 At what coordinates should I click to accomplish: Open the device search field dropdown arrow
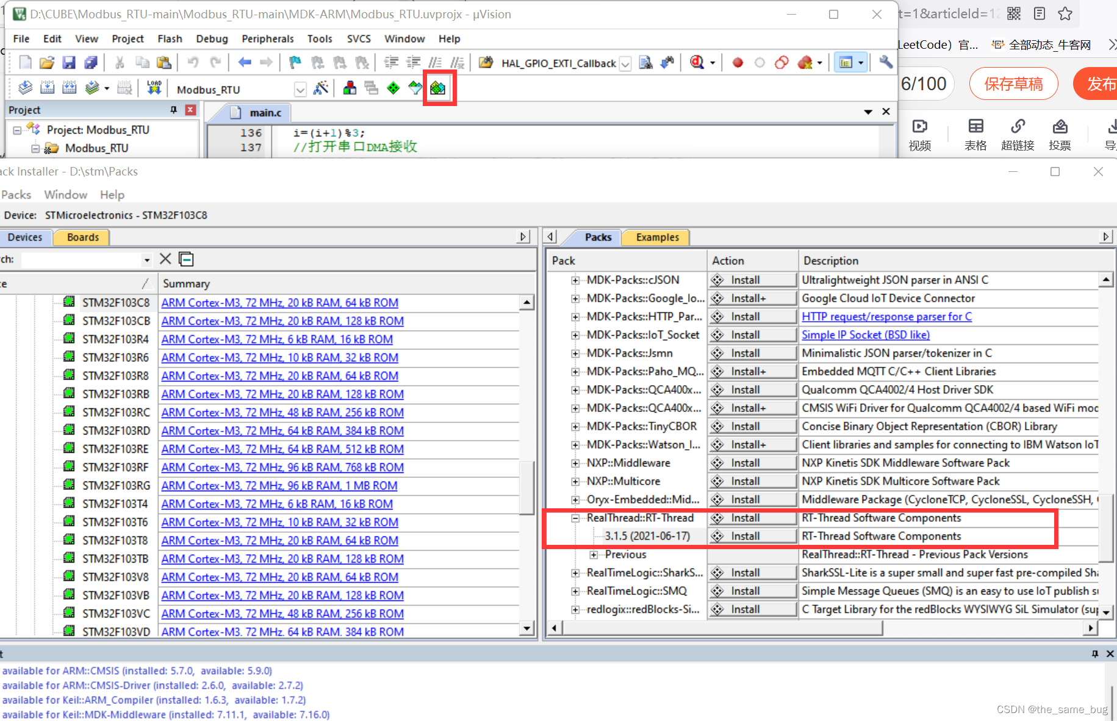point(147,260)
